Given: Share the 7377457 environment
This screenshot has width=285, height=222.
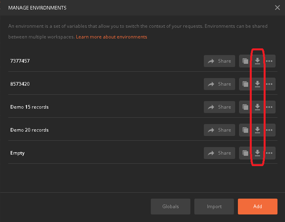Looking at the screenshot, I should [219, 61].
